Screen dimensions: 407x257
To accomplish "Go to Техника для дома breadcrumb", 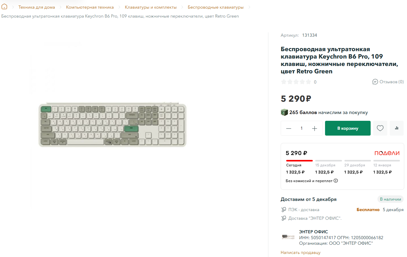I will 37,7.
